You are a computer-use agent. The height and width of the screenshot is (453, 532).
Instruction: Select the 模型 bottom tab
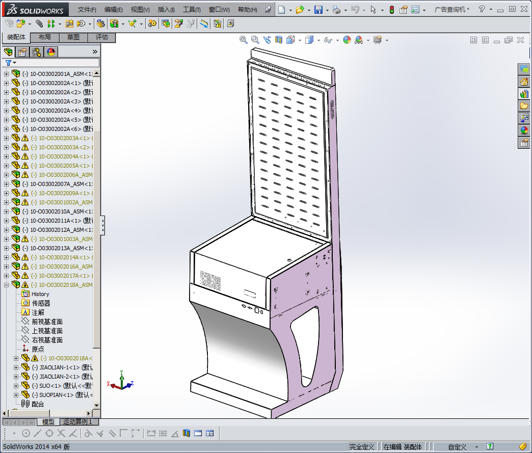(48, 422)
